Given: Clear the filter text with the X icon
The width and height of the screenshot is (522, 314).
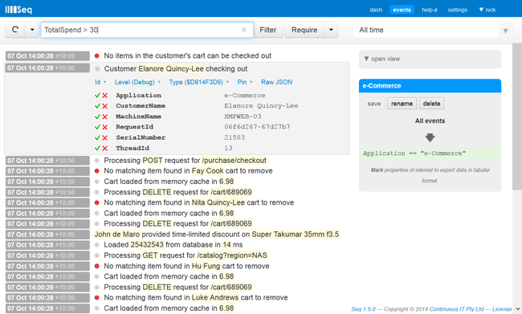Looking at the screenshot, I should pos(243,30).
